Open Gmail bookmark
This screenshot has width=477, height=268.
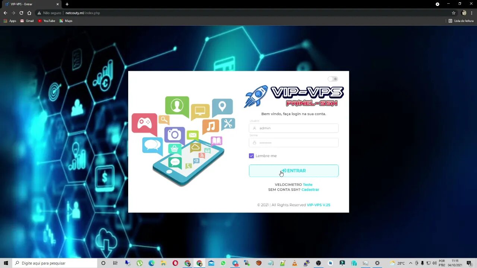[x=27, y=21]
